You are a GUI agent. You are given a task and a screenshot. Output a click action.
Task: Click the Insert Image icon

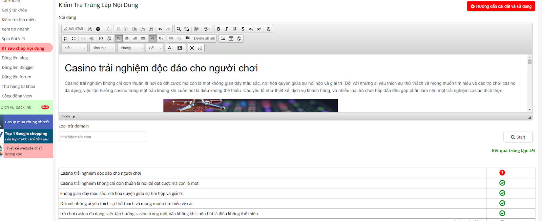[x=223, y=39]
